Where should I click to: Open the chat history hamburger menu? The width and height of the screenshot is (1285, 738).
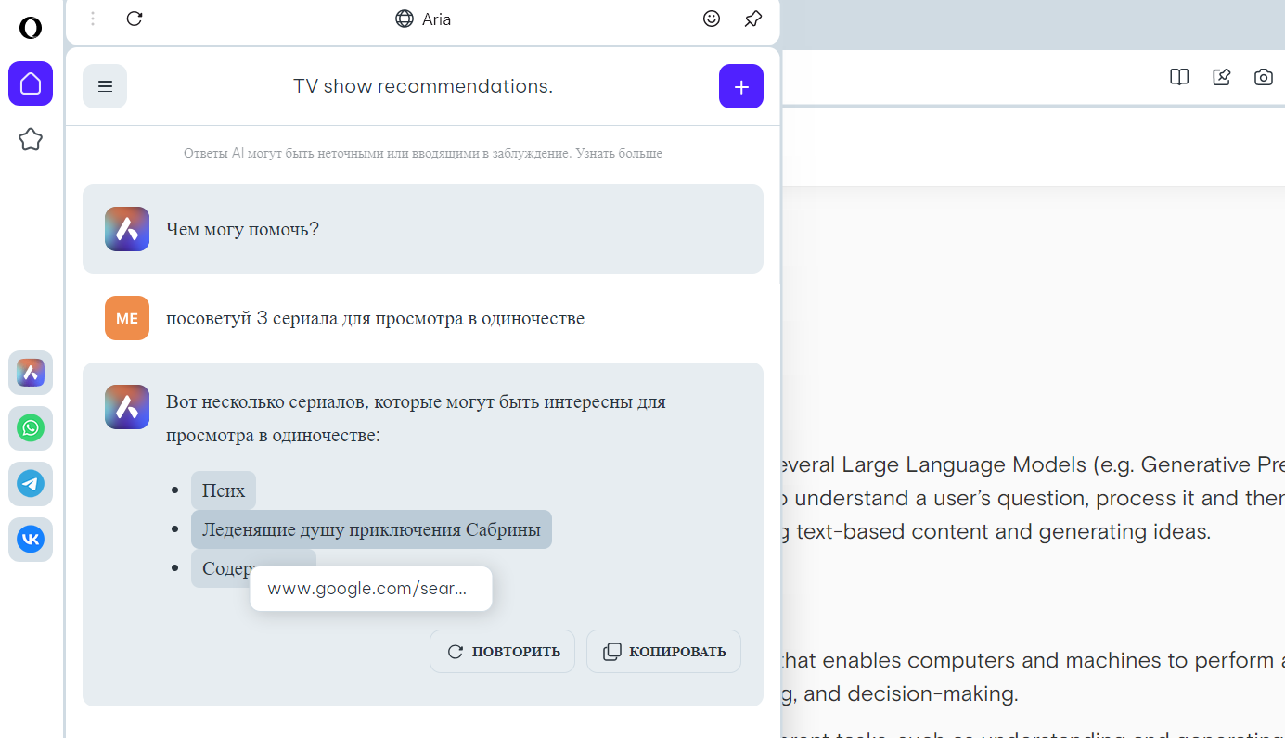point(105,86)
